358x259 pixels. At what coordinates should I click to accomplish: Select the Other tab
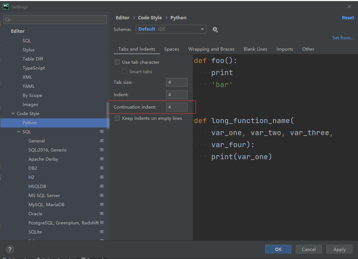coord(308,49)
